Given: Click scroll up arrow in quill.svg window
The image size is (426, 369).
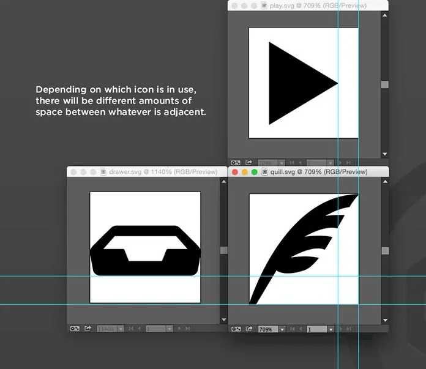Looking at the screenshot, I should pyautogui.click(x=385, y=182).
